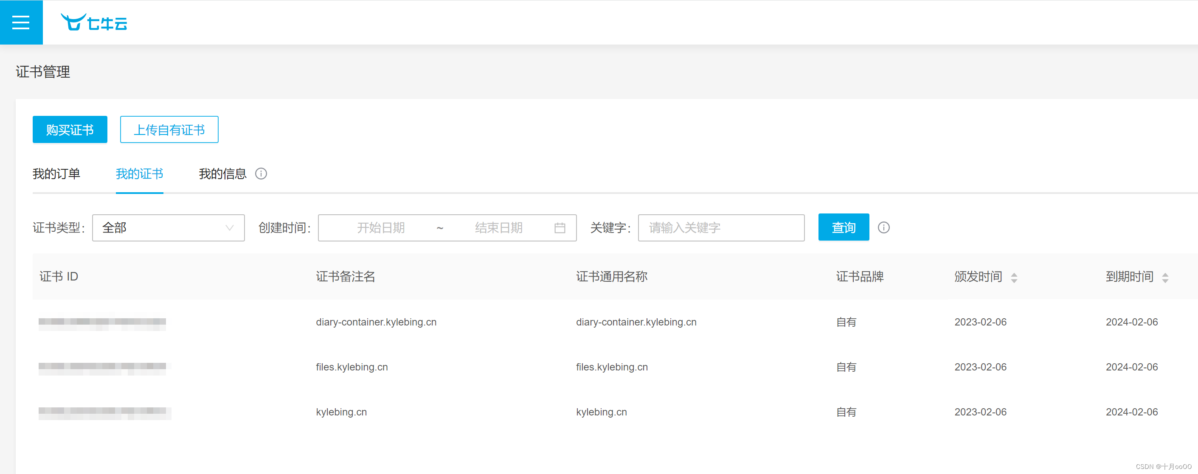
Task: Open the hamburger navigation menu
Action: click(21, 22)
